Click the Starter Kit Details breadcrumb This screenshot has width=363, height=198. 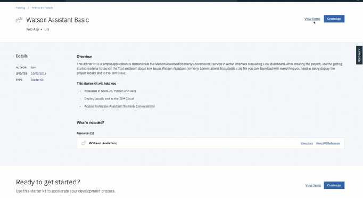43,8
